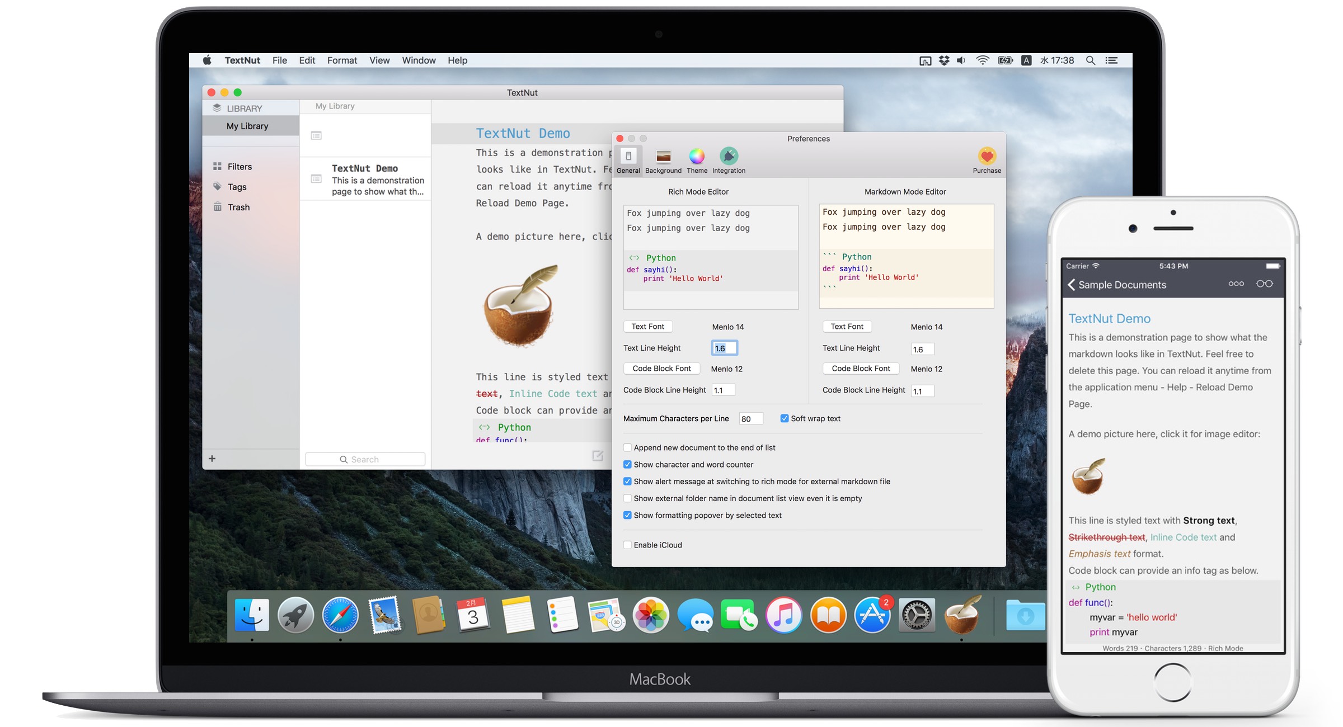Click the plus icon to add library
1343x727 pixels.
[x=212, y=459]
